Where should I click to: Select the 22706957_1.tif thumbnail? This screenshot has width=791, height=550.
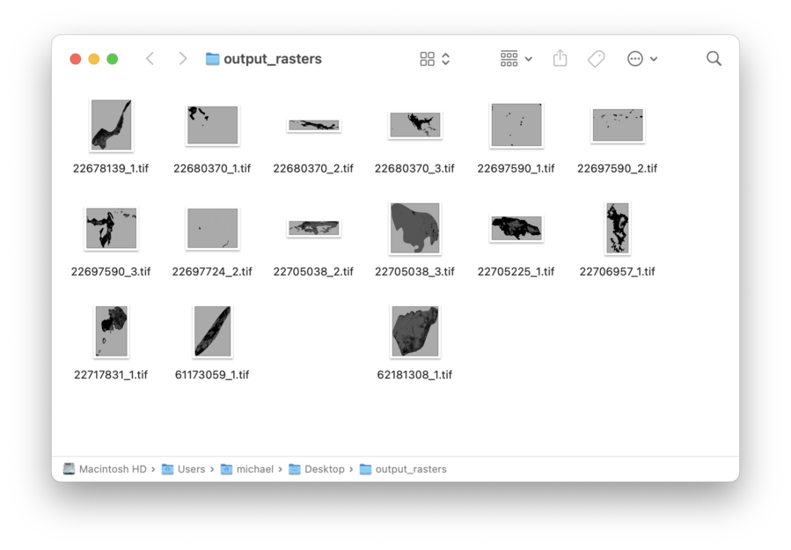tap(617, 228)
